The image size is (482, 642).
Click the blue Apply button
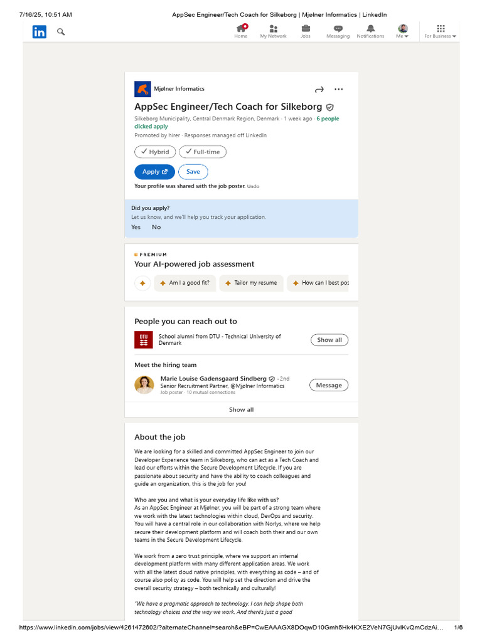154,172
